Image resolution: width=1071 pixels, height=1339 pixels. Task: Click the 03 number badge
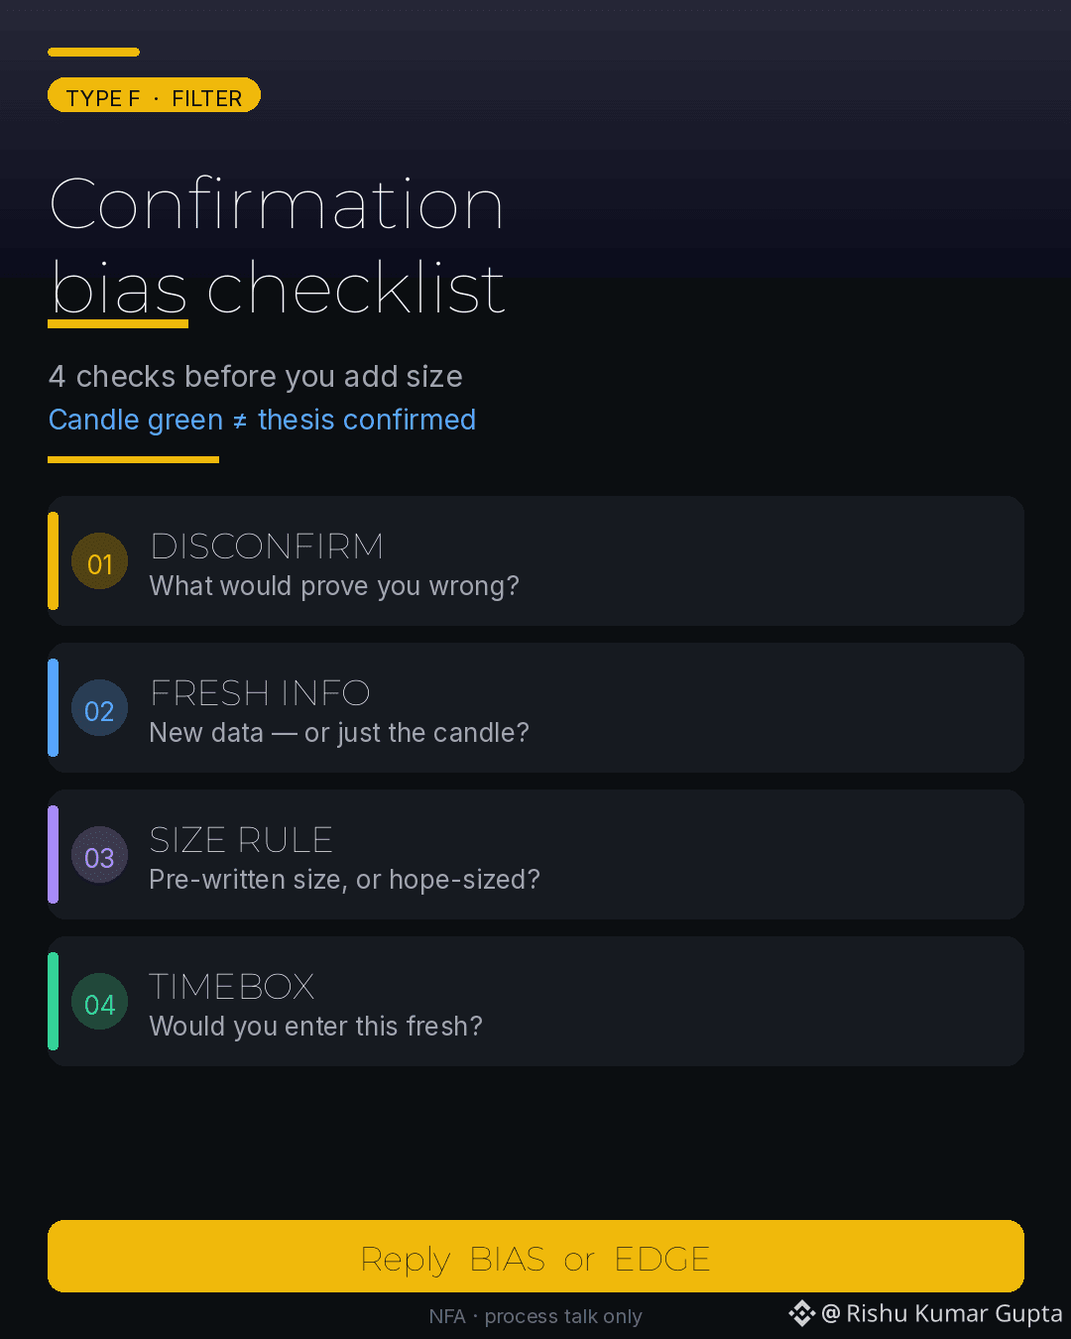click(99, 855)
